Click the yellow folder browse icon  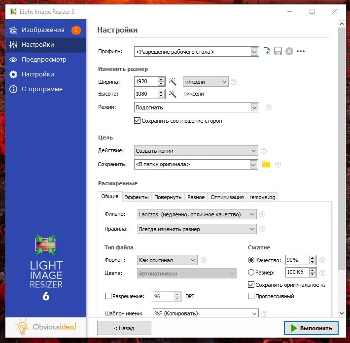tap(266, 164)
